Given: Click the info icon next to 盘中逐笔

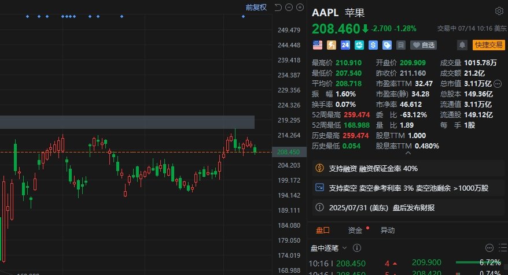Looking at the screenshot, I should (x=357, y=248).
